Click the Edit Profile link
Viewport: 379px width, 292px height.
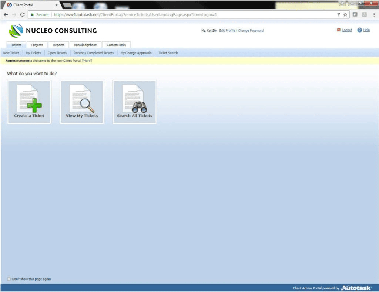pos(227,31)
